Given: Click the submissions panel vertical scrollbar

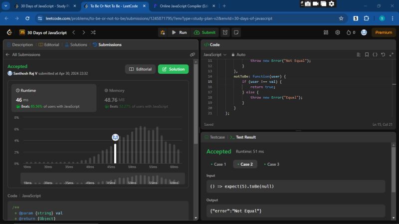Looking at the screenshot, I should click(x=196, y=104).
